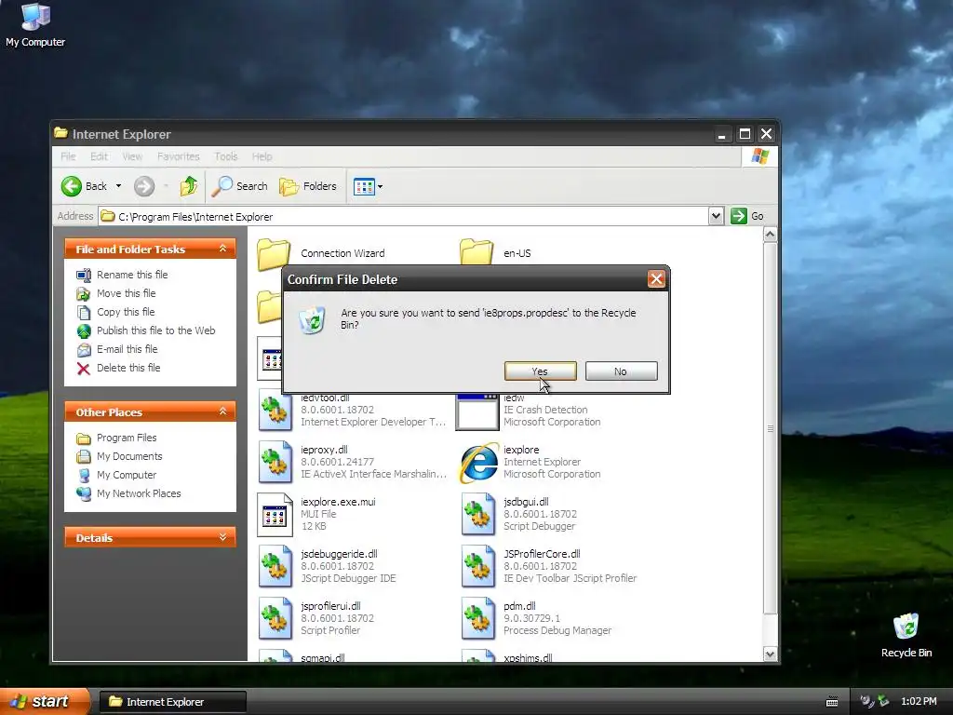Maximize the Internet Explorer folder window
The width and height of the screenshot is (953, 715).
click(745, 134)
